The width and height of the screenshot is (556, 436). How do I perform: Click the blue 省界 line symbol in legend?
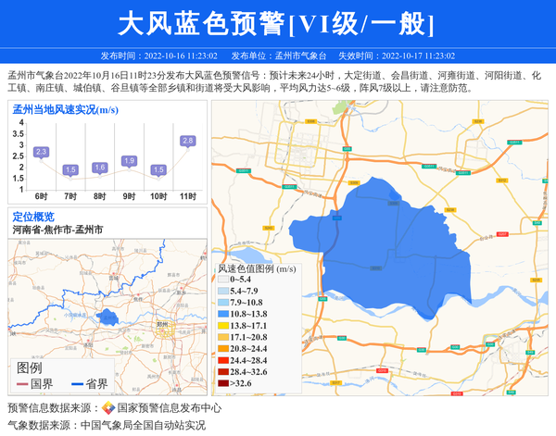[x=76, y=383]
